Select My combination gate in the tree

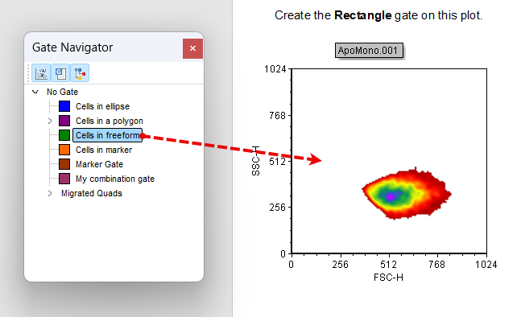(x=115, y=179)
